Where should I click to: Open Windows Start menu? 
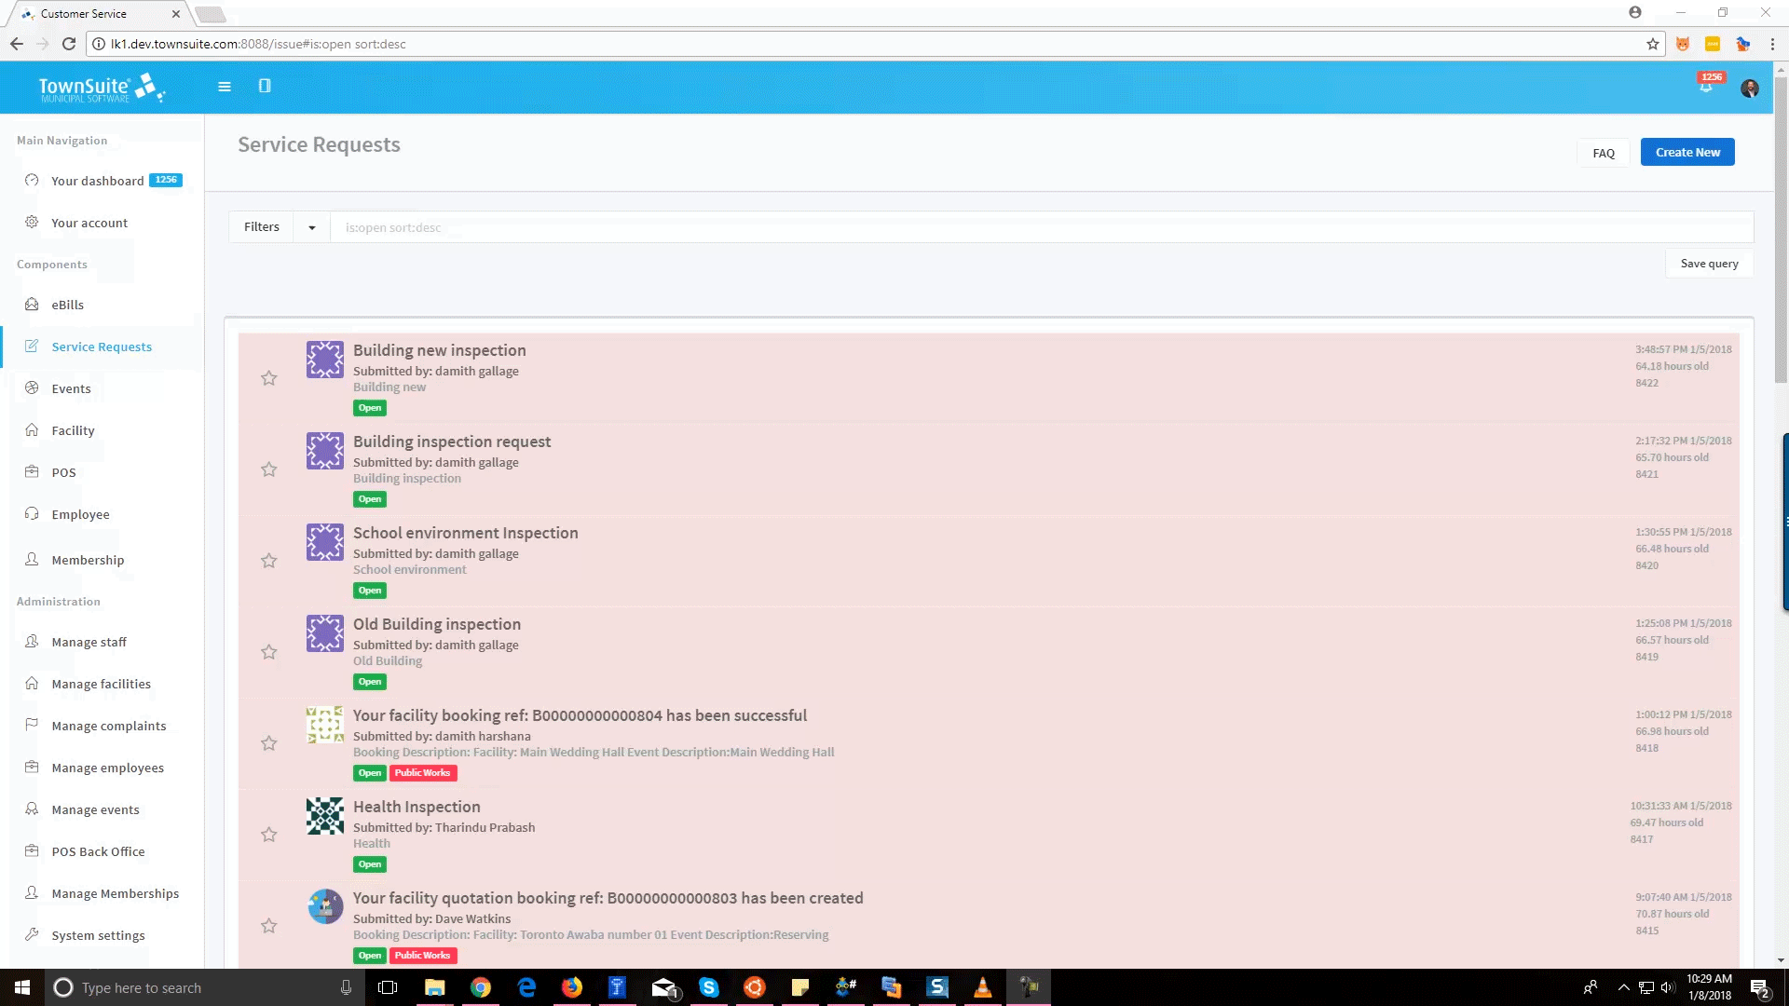pos(22,987)
